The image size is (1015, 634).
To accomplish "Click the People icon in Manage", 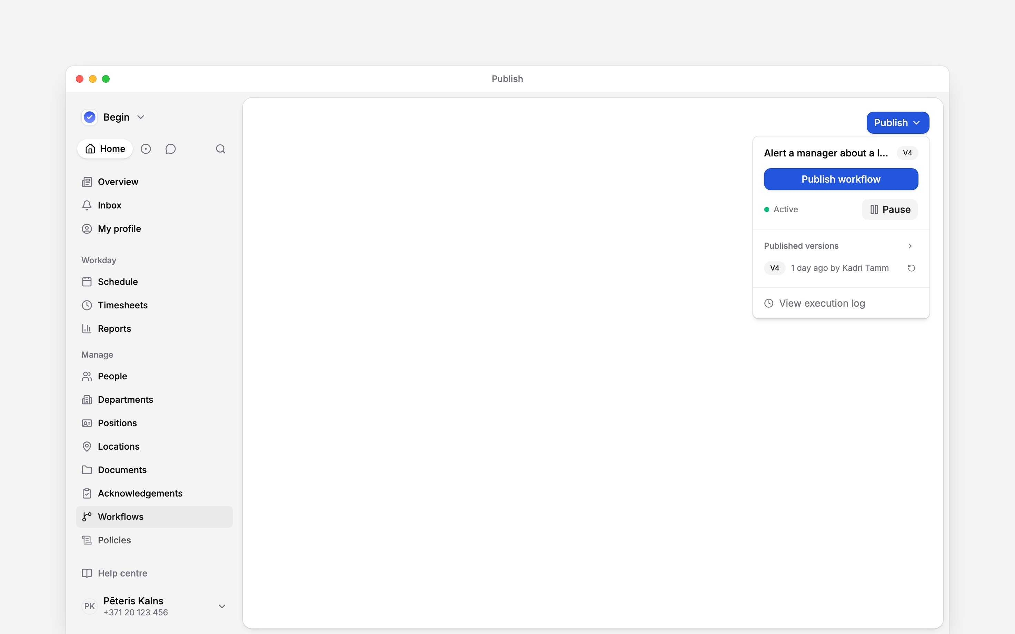I will click(87, 376).
